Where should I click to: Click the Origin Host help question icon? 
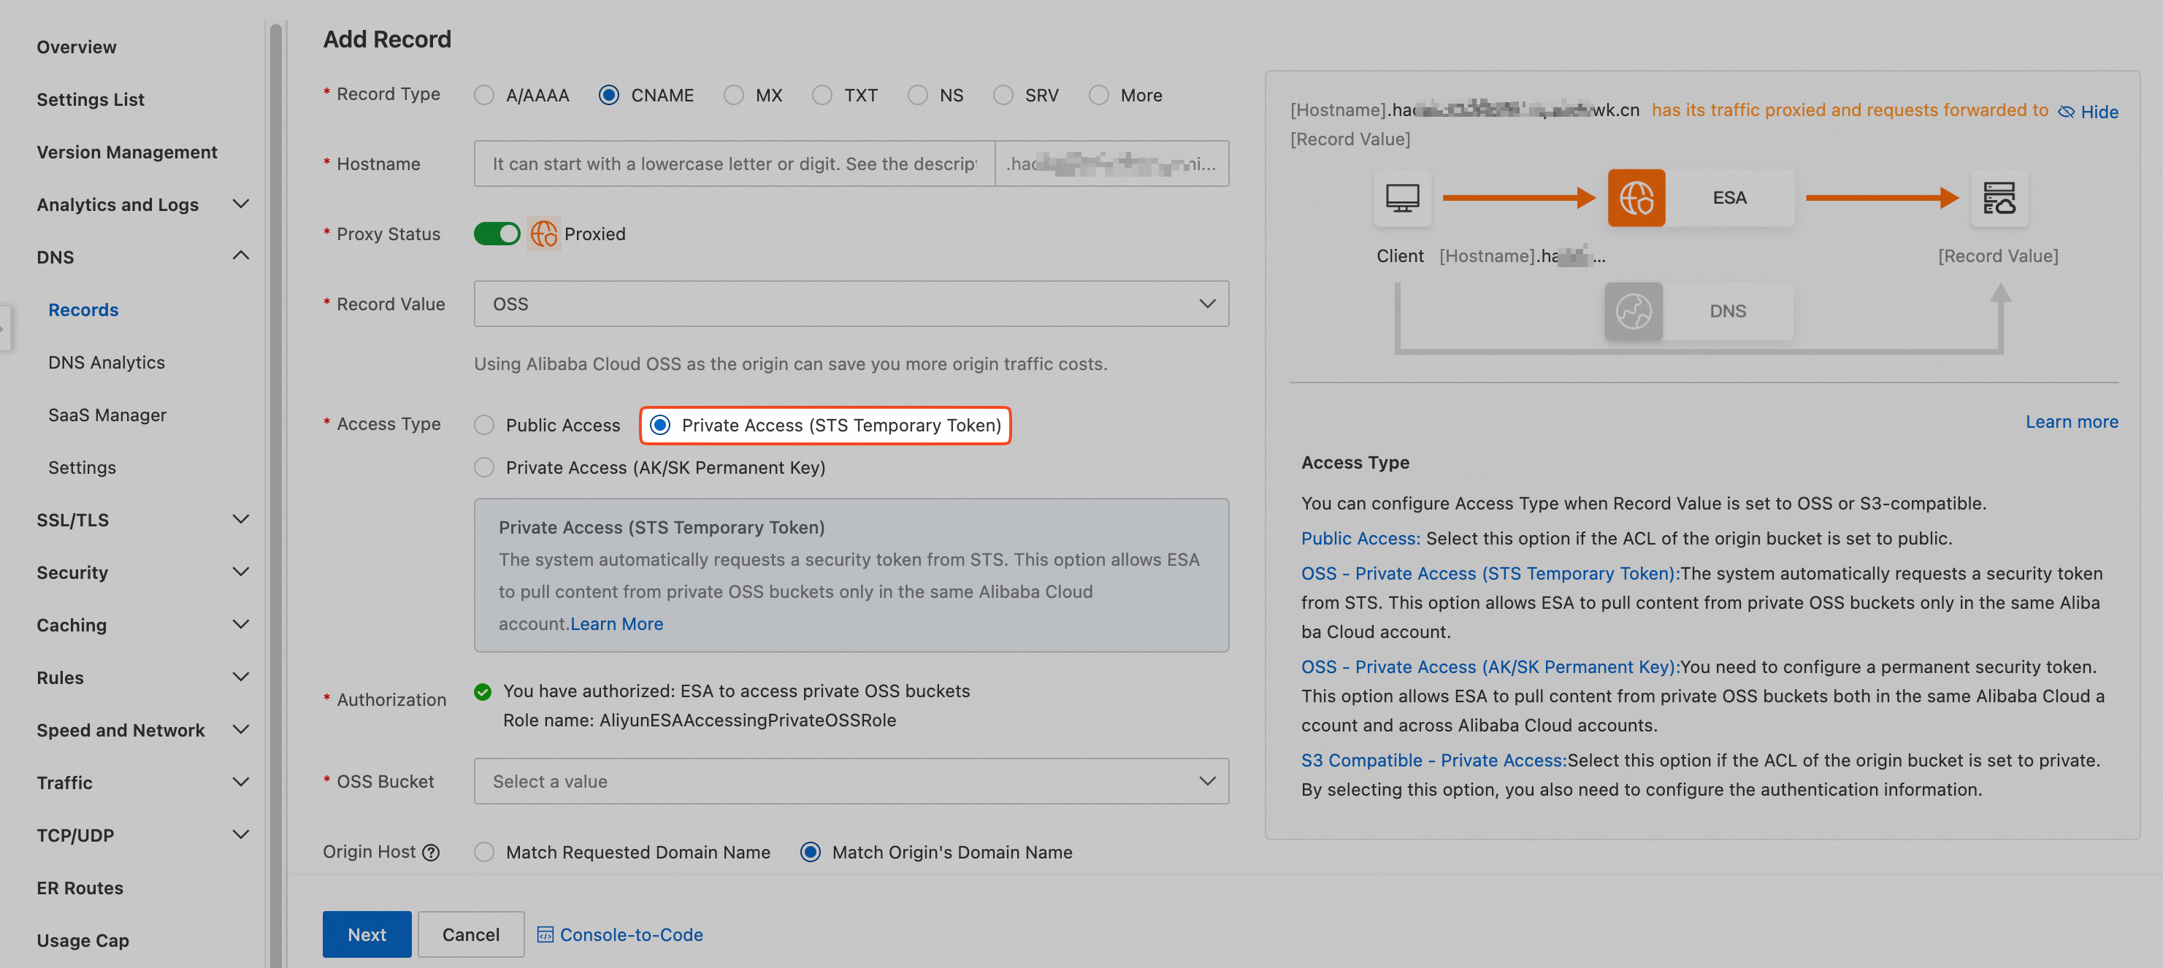(431, 852)
